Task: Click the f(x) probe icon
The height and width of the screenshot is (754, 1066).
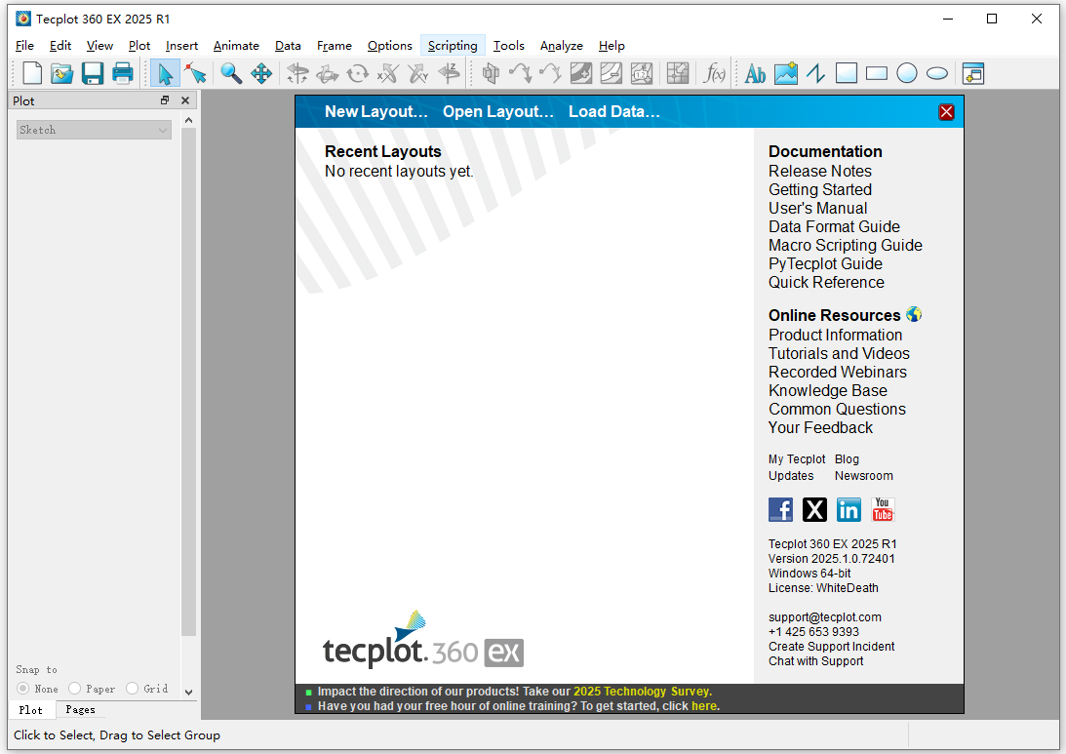Action: tap(715, 73)
